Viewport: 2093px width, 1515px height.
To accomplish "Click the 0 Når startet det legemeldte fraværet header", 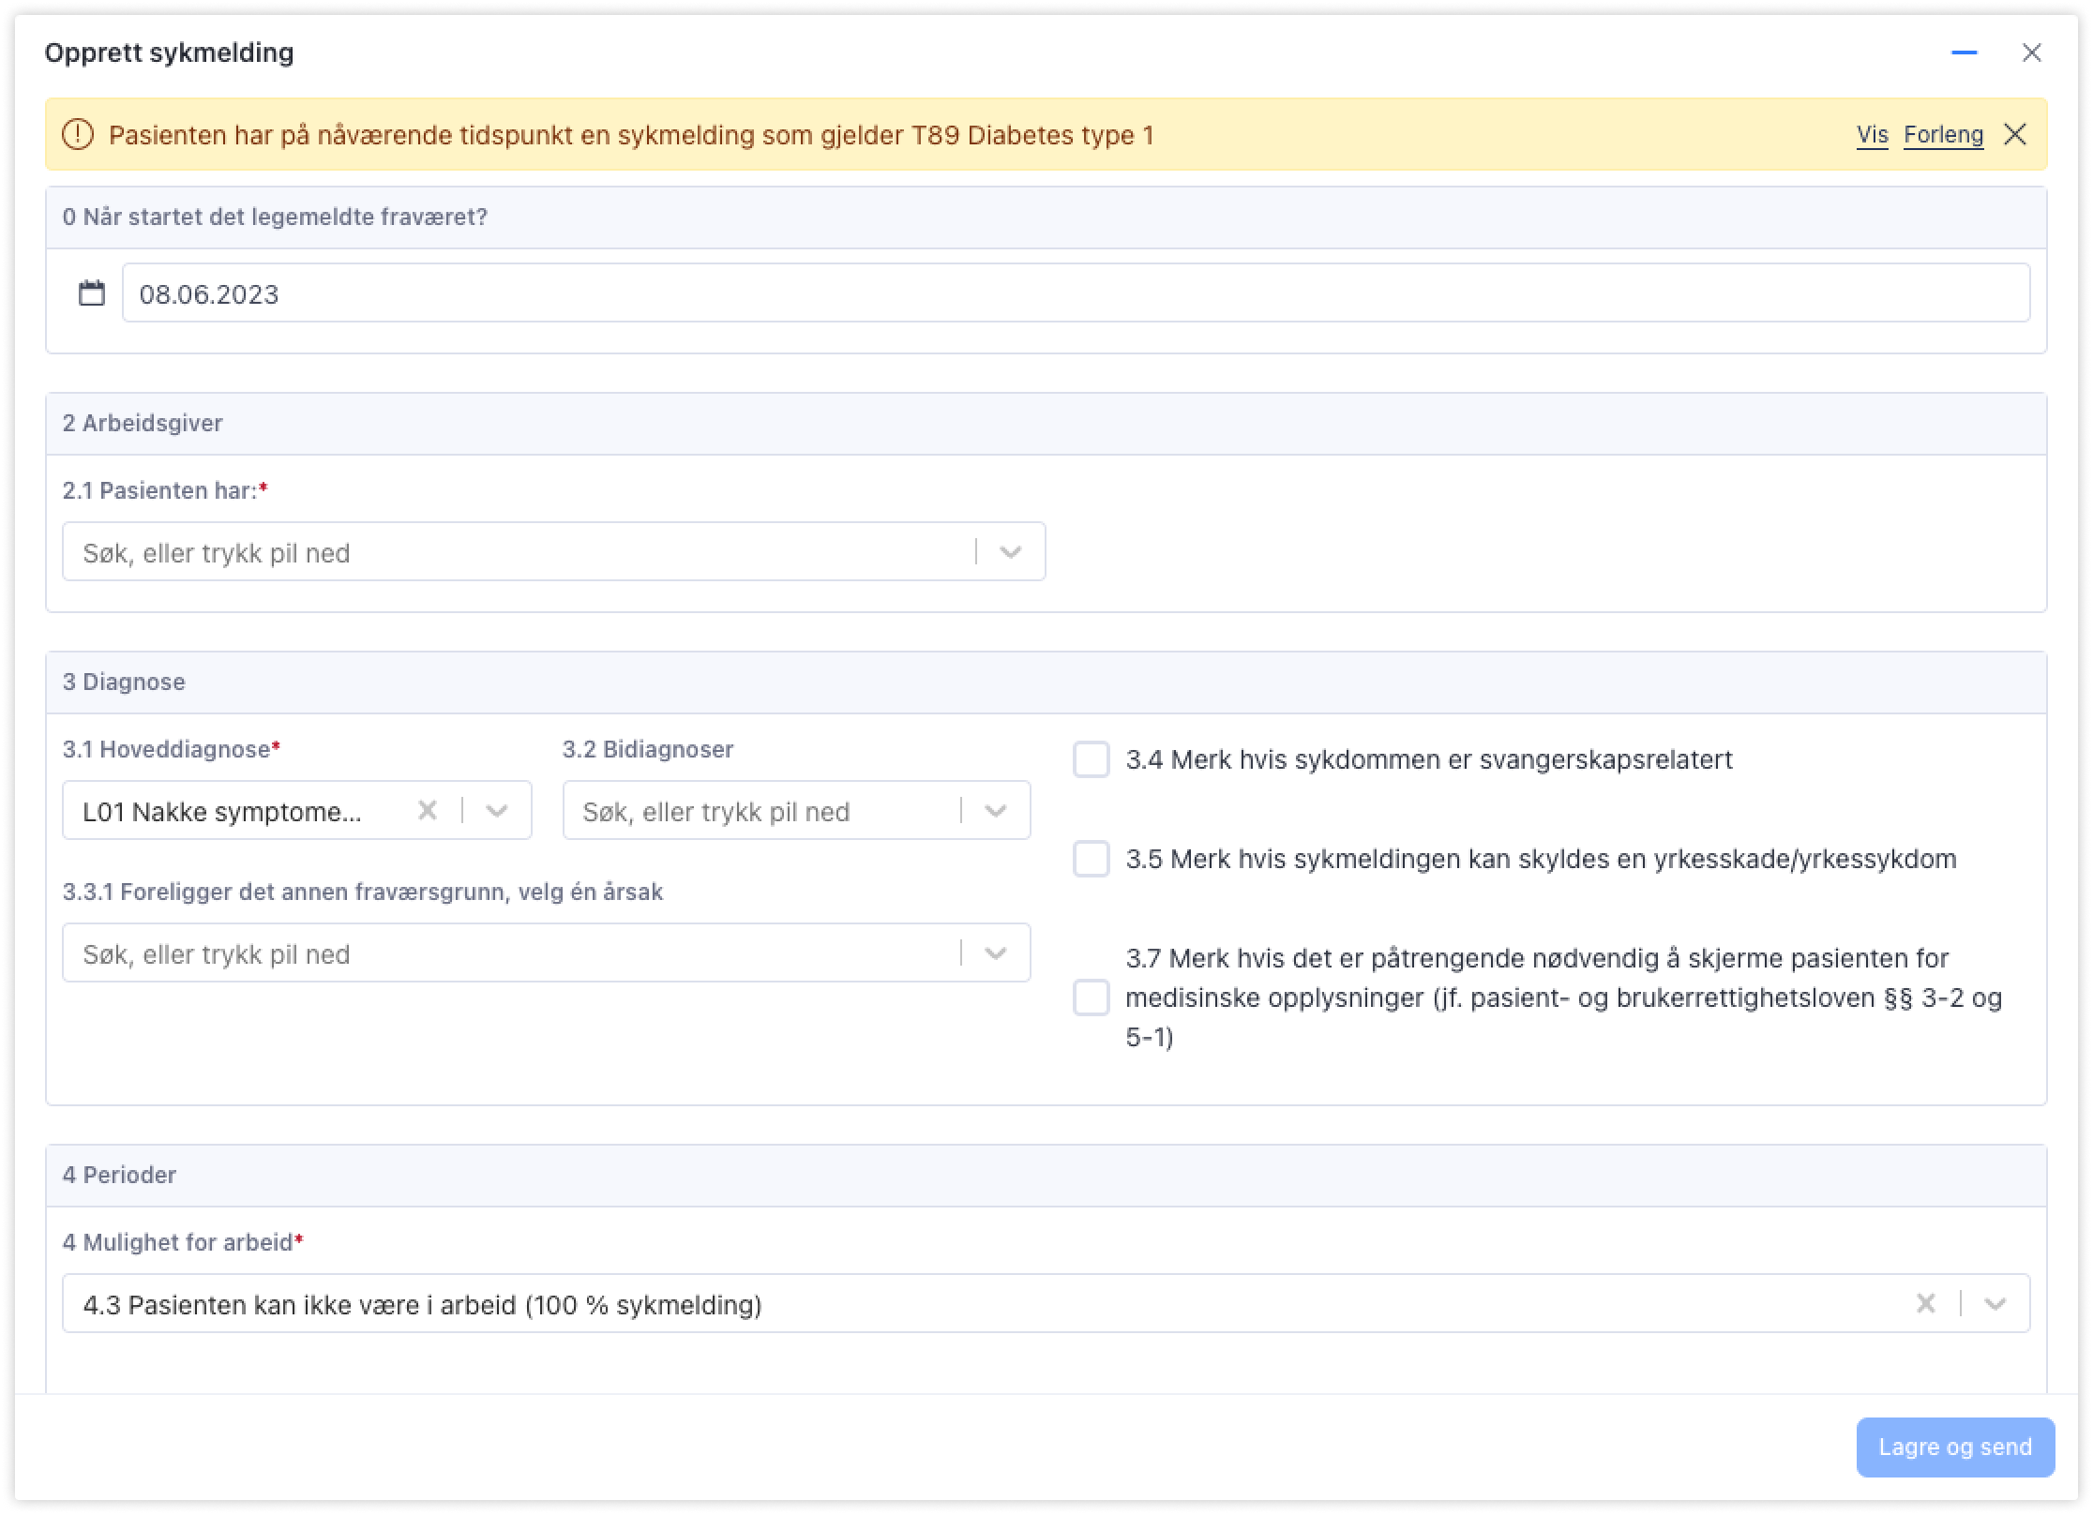I will 1046,217.
